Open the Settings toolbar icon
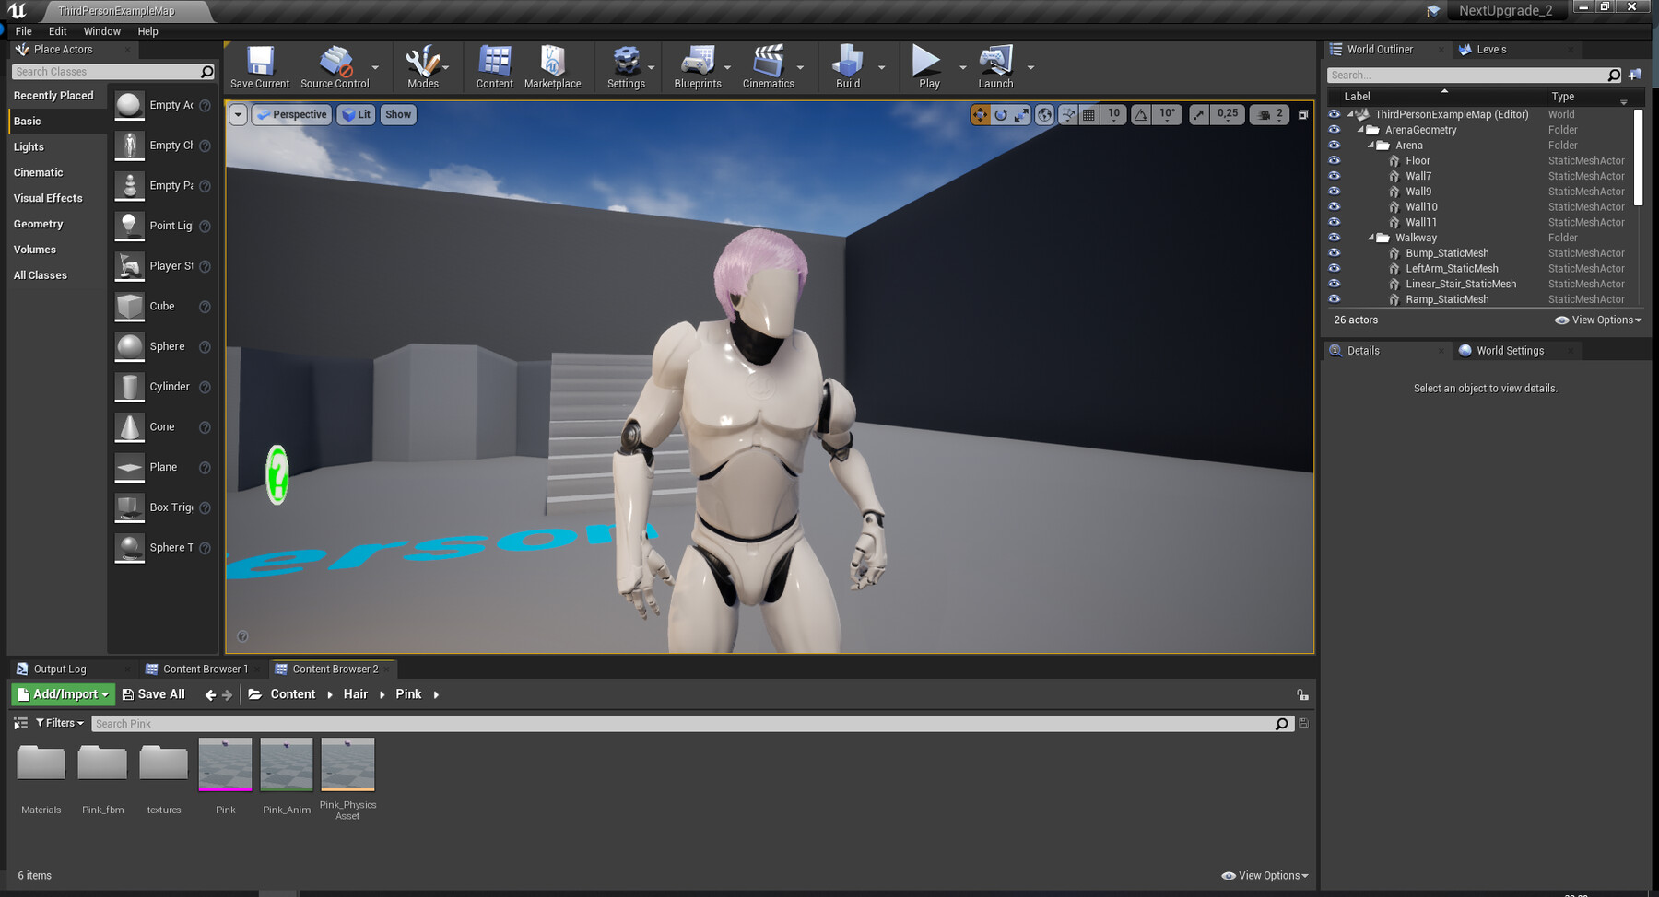 [x=626, y=66]
